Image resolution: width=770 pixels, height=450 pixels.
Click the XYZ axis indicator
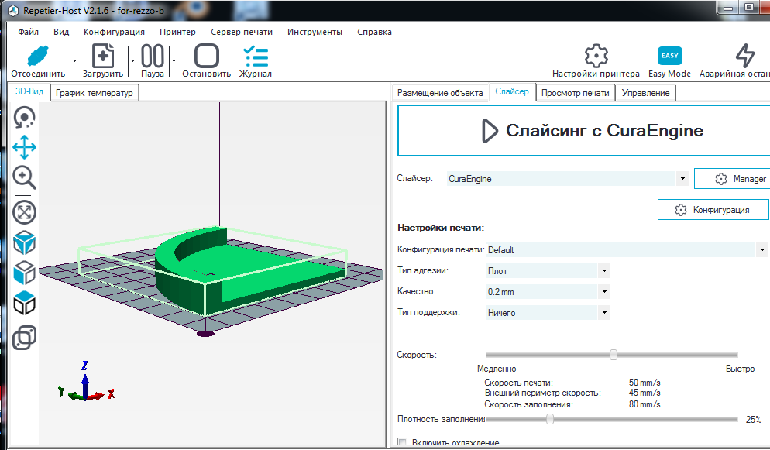(86, 383)
